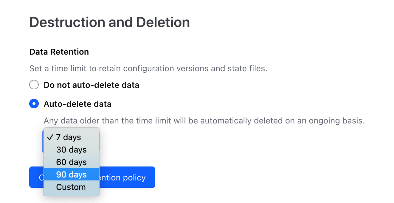
Task: Click the select box's edge right of the menu
Action: [x=100, y=142]
